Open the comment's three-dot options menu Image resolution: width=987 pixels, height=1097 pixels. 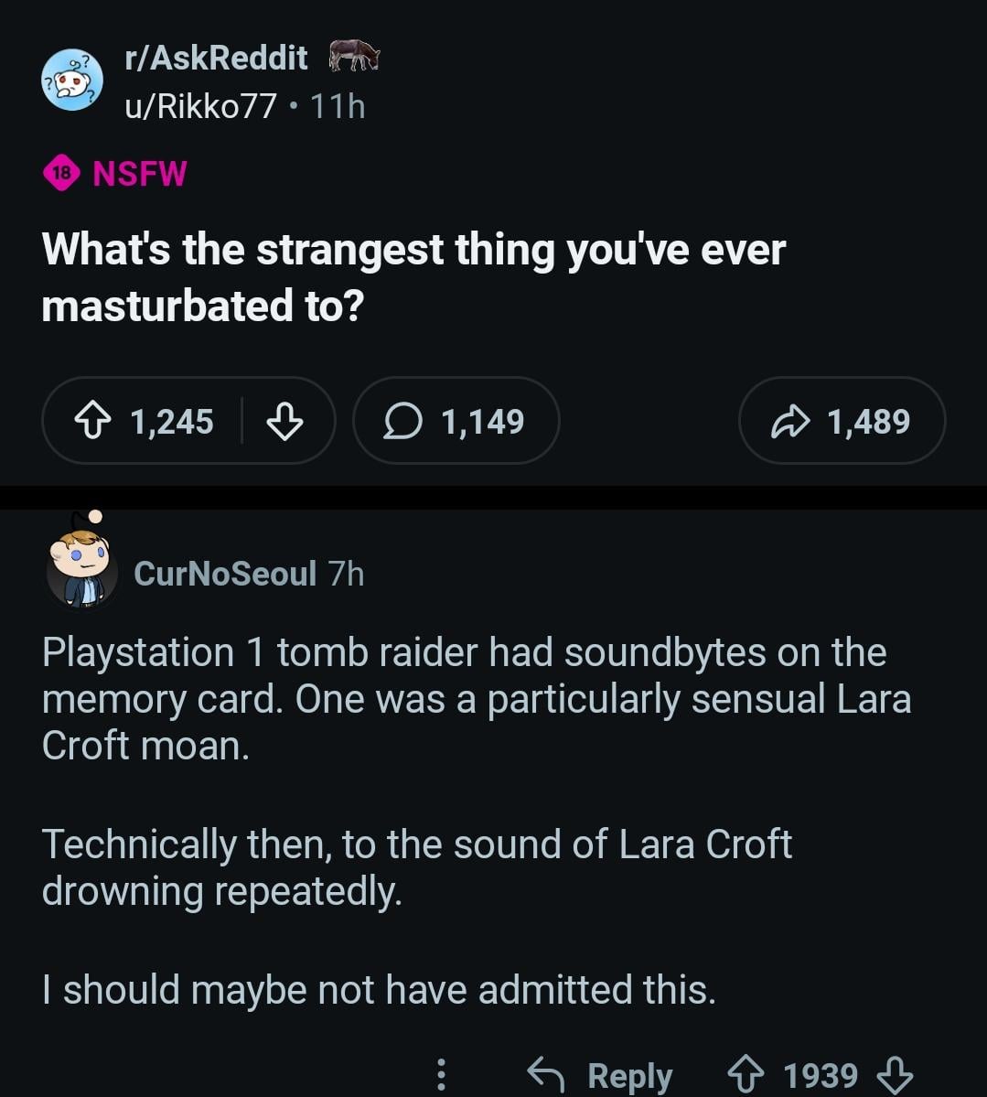[441, 1074]
